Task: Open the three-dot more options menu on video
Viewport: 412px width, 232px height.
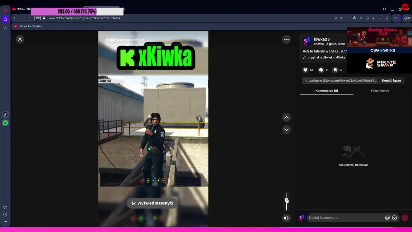Action: tap(286, 39)
